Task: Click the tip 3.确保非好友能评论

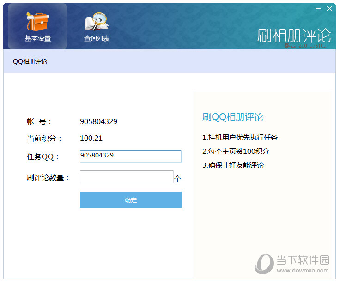Action: [x=233, y=165]
